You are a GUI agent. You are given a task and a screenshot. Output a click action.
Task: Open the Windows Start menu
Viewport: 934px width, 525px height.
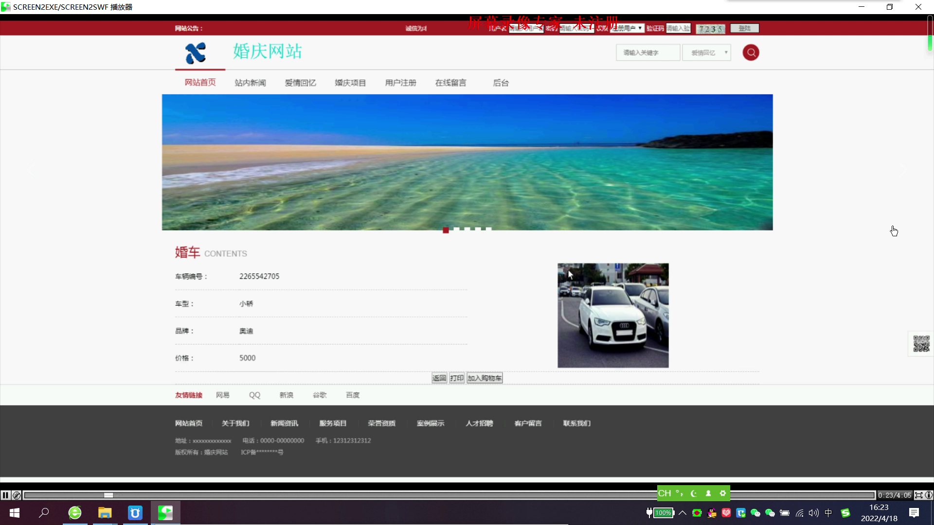pyautogui.click(x=15, y=513)
